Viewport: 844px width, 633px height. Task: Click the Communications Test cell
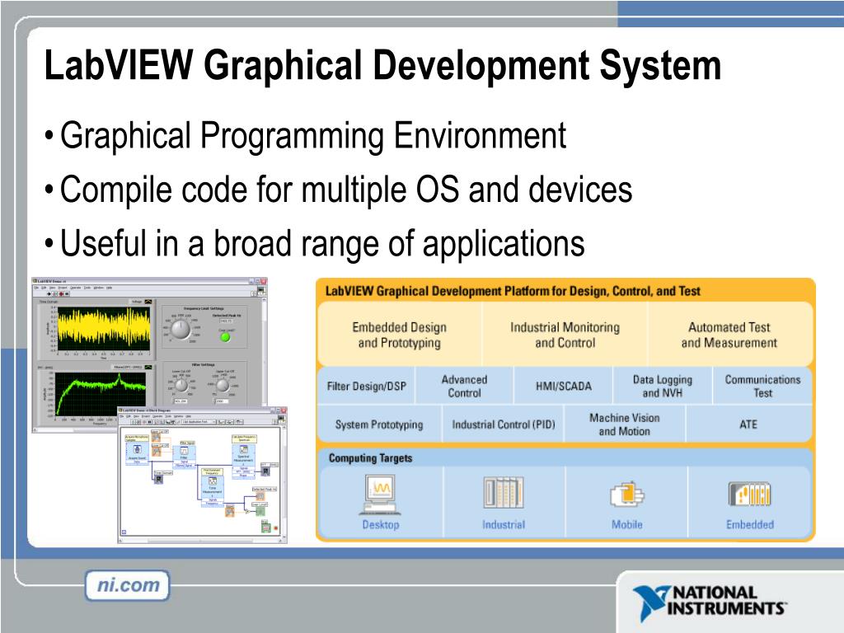click(762, 386)
